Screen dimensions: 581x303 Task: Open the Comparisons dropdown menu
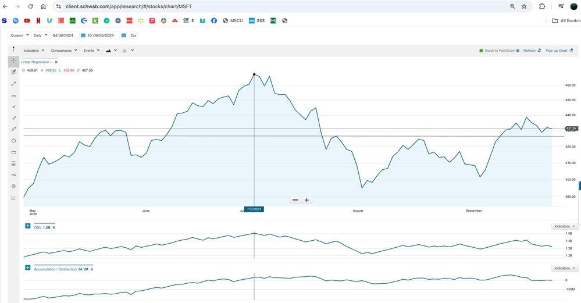(64, 51)
